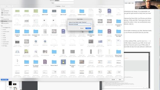160x90 pixels.
Task: Select the Moirac Video 8 folder
Action: (54, 63)
